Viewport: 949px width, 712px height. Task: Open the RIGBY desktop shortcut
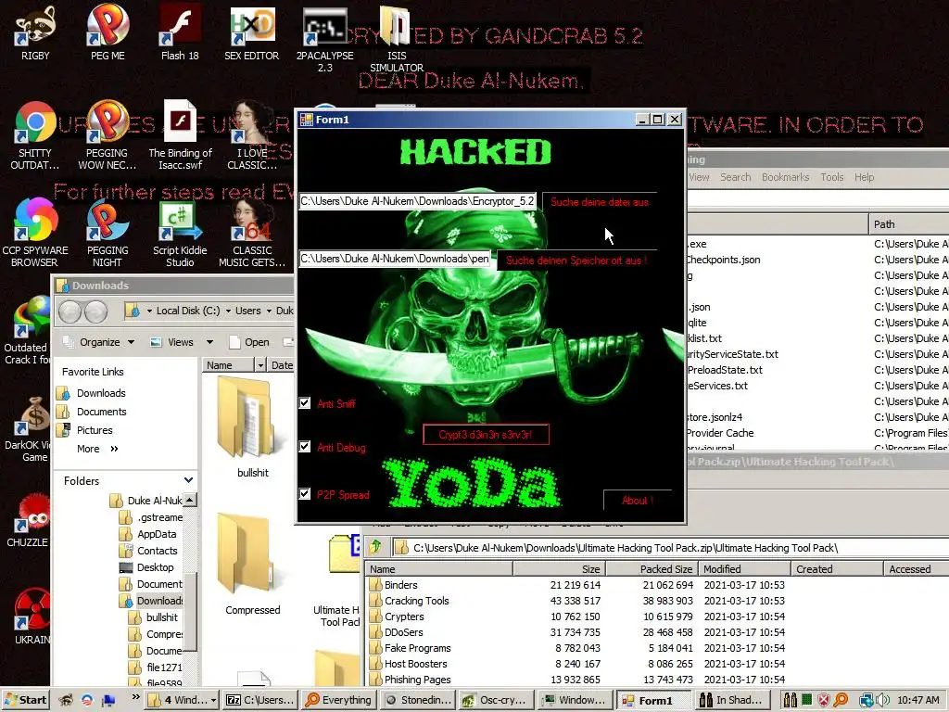(35, 33)
